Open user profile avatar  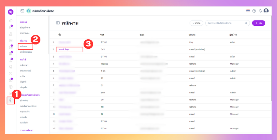coord(266,11)
